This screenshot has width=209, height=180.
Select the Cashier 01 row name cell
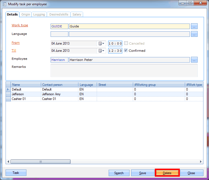pyautogui.click(x=26, y=99)
